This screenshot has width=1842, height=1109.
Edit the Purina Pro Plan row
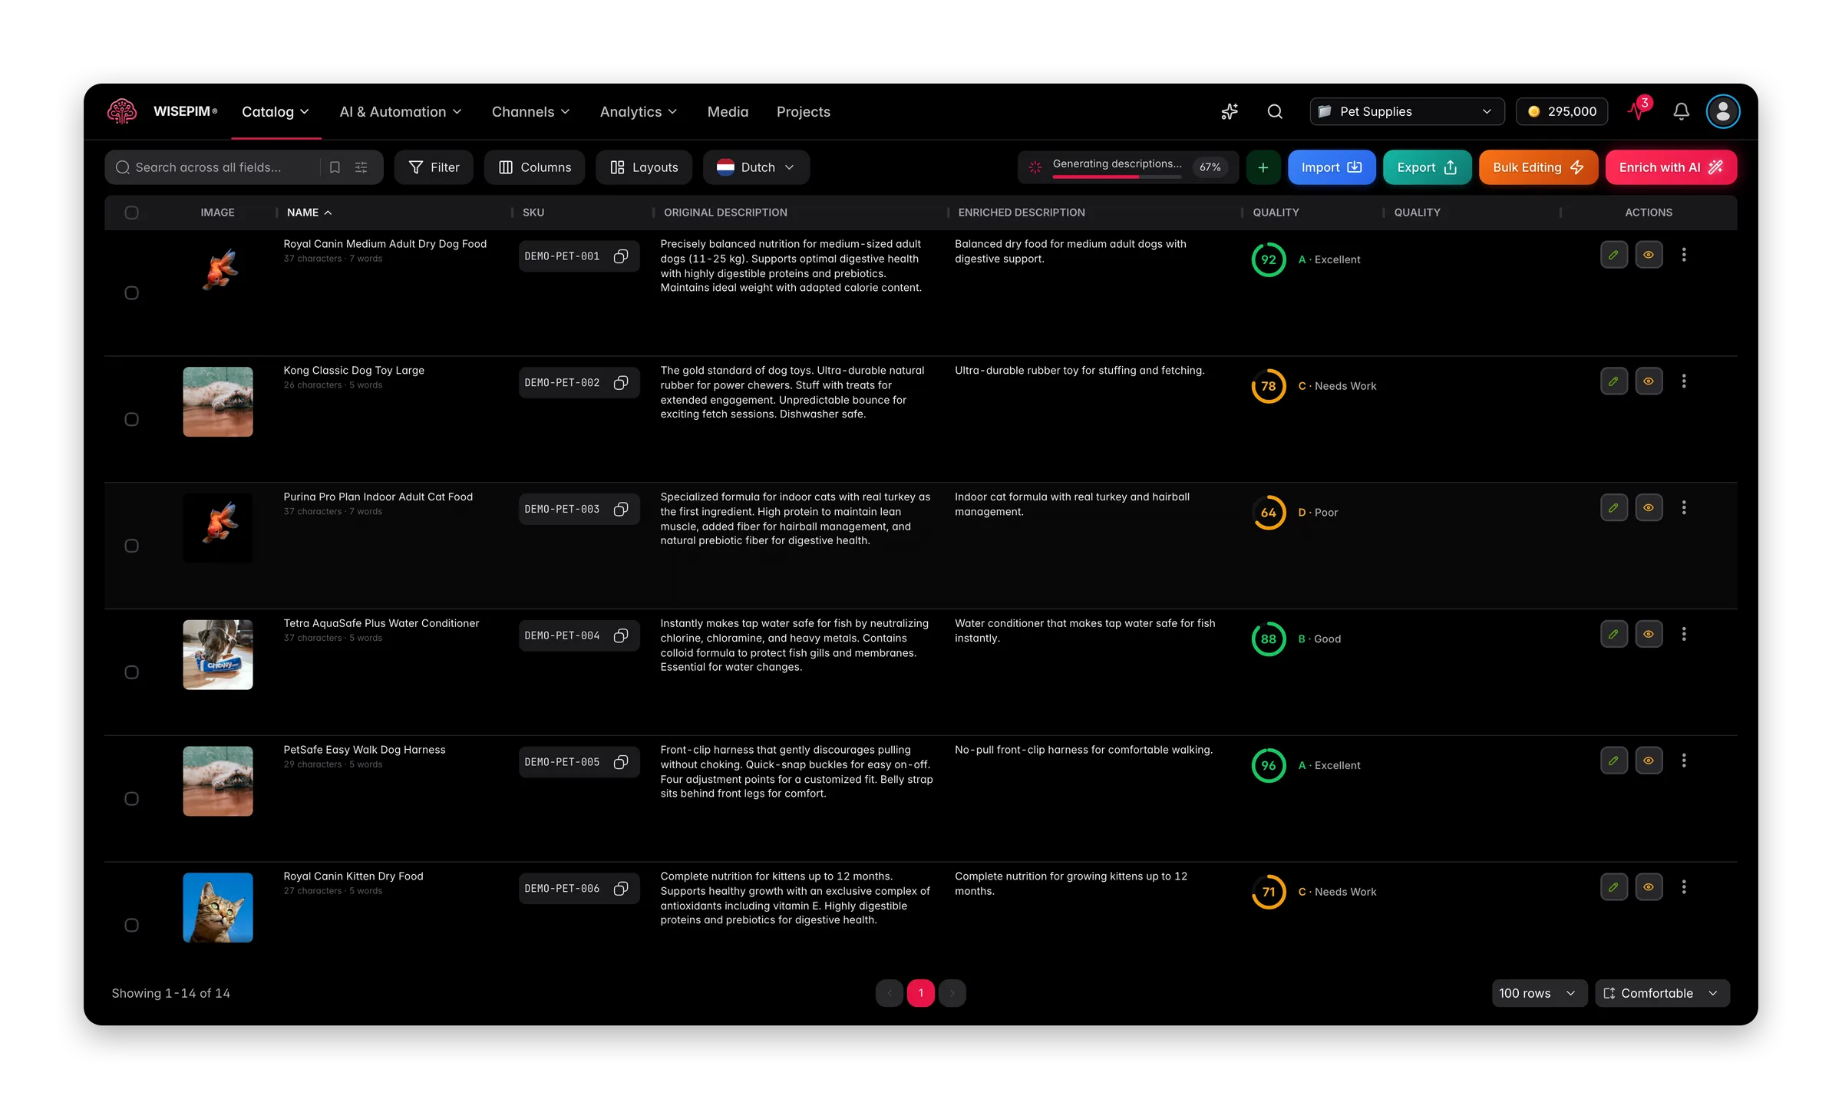click(1614, 508)
